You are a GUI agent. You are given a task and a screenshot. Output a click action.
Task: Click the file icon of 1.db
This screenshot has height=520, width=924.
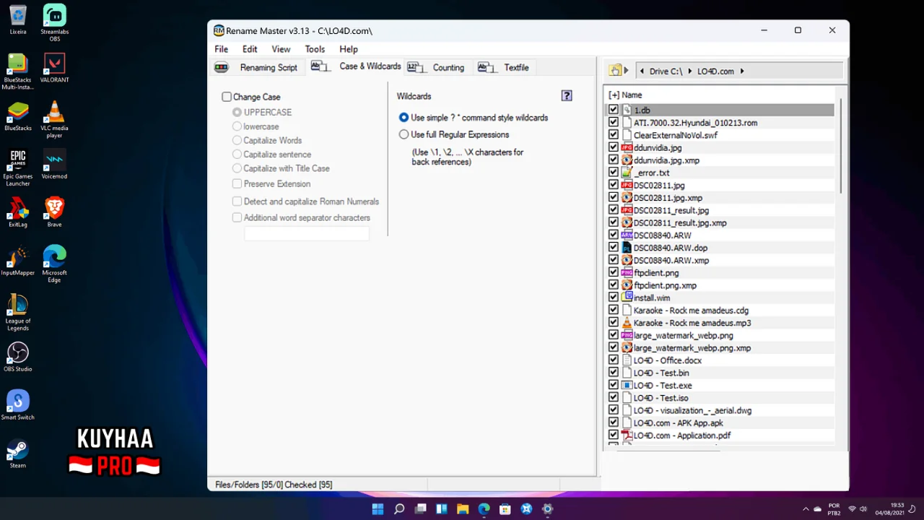(627, 110)
